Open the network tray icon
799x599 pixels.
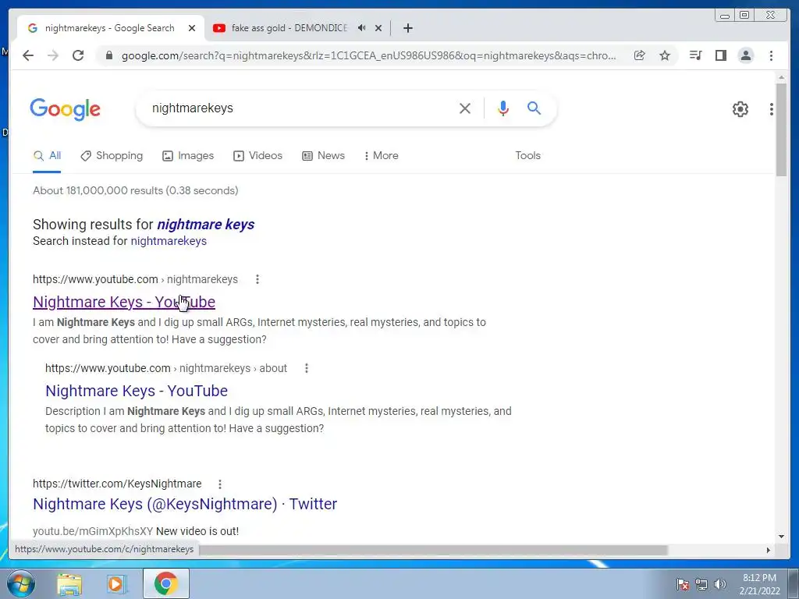701,584
